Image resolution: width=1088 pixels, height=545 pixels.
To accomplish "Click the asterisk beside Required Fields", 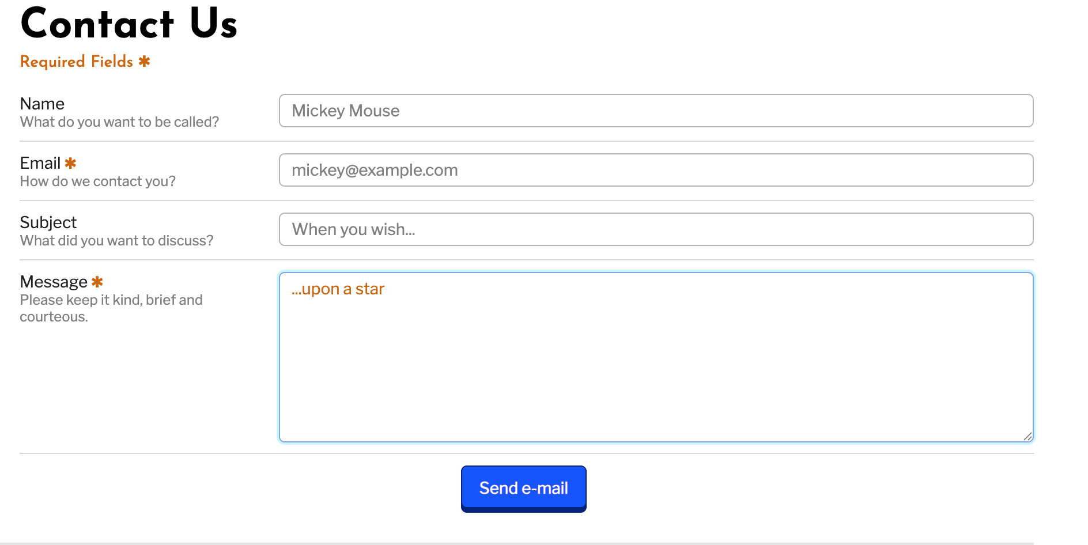I will pyautogui.click(x=144, y=61).
